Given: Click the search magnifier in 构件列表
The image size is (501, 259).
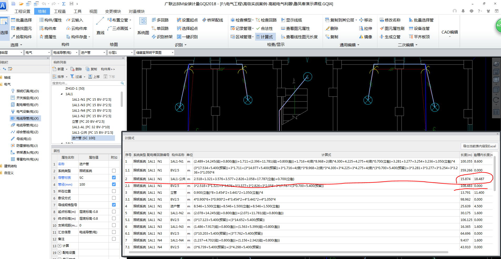Looking at the screenshot, I should (122, 83).
